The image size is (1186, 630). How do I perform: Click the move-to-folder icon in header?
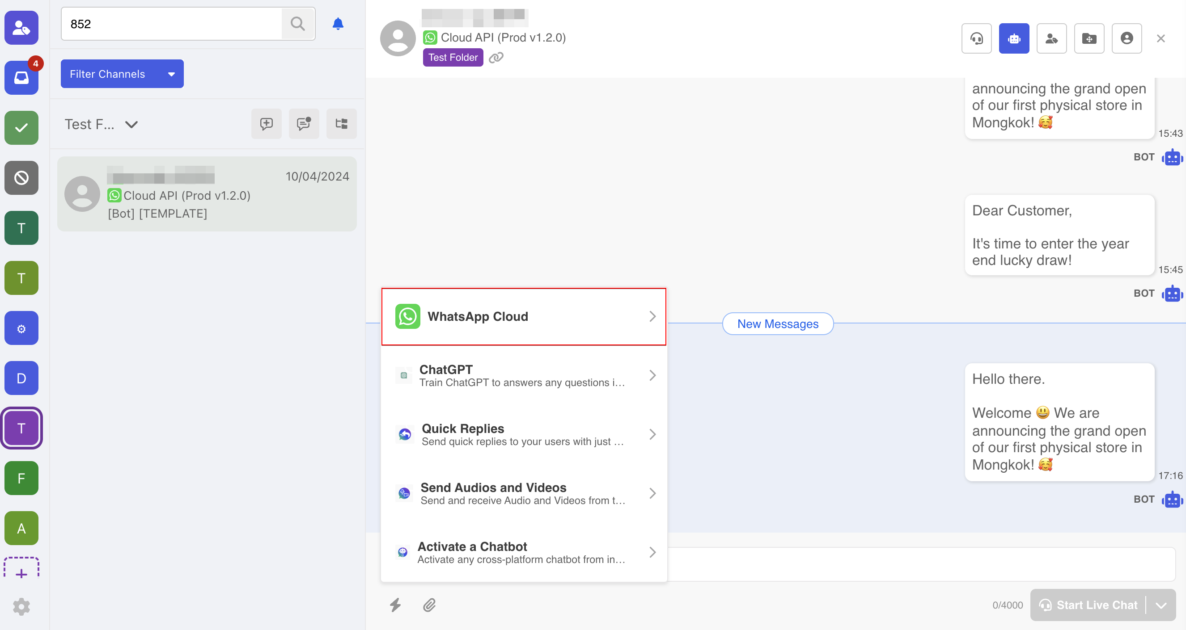tap(1089, 38)
